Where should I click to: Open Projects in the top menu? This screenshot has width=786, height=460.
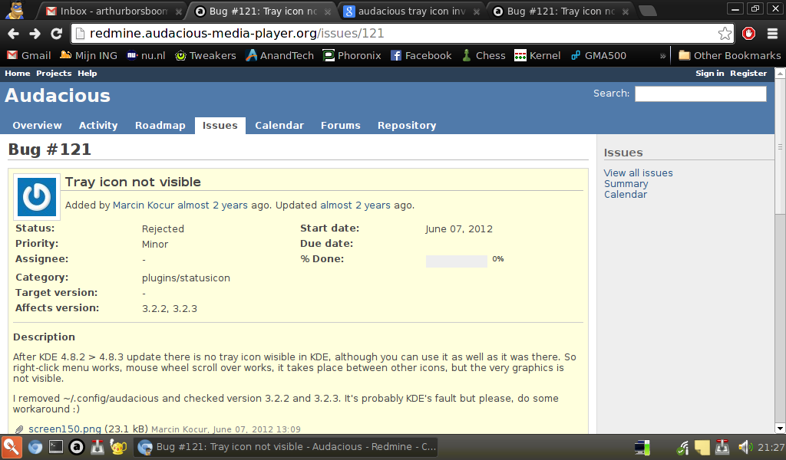point(54,74)
